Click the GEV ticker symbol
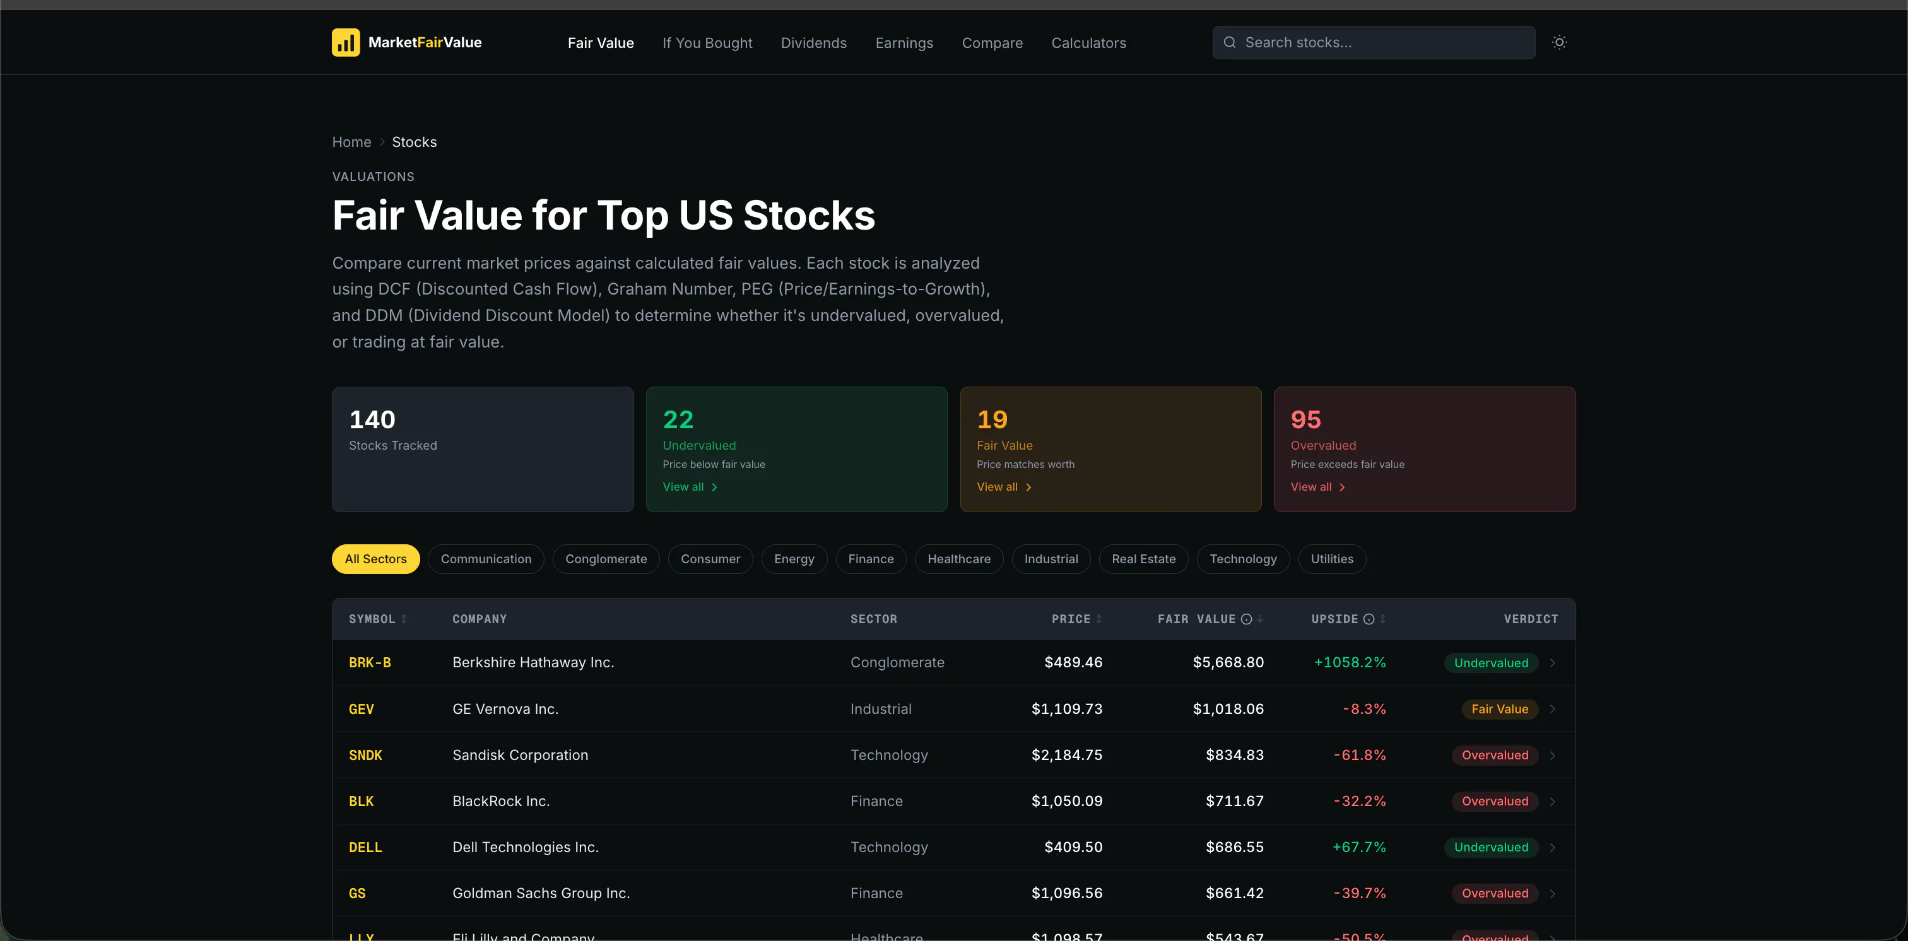This screenshot has width=1908, height=941. [362, 710]
